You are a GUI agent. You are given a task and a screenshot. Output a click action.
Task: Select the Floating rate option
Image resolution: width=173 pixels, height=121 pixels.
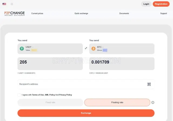pos(117,102)
